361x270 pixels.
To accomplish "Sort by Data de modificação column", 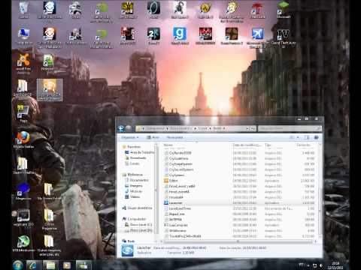I will (x=247, y=145).
